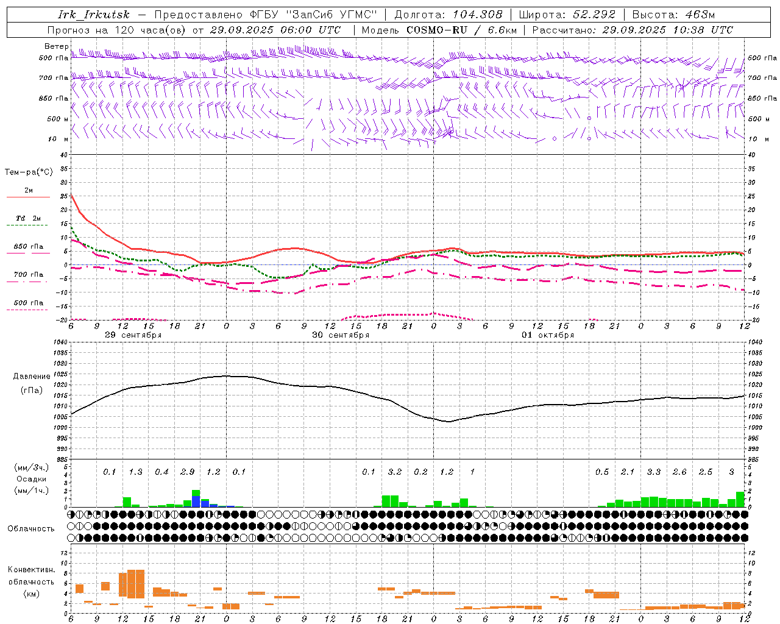This screenshot has height=624, width=780.
Task: Select the provider text ФГБУ "ЗапСиб УГМС"
Action: [314, 15]
